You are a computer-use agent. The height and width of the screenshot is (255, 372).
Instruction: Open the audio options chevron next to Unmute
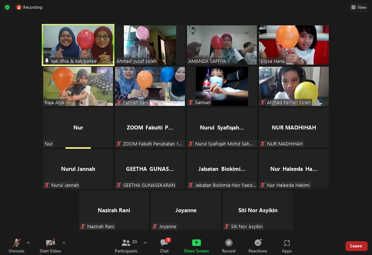coord(28,243)
